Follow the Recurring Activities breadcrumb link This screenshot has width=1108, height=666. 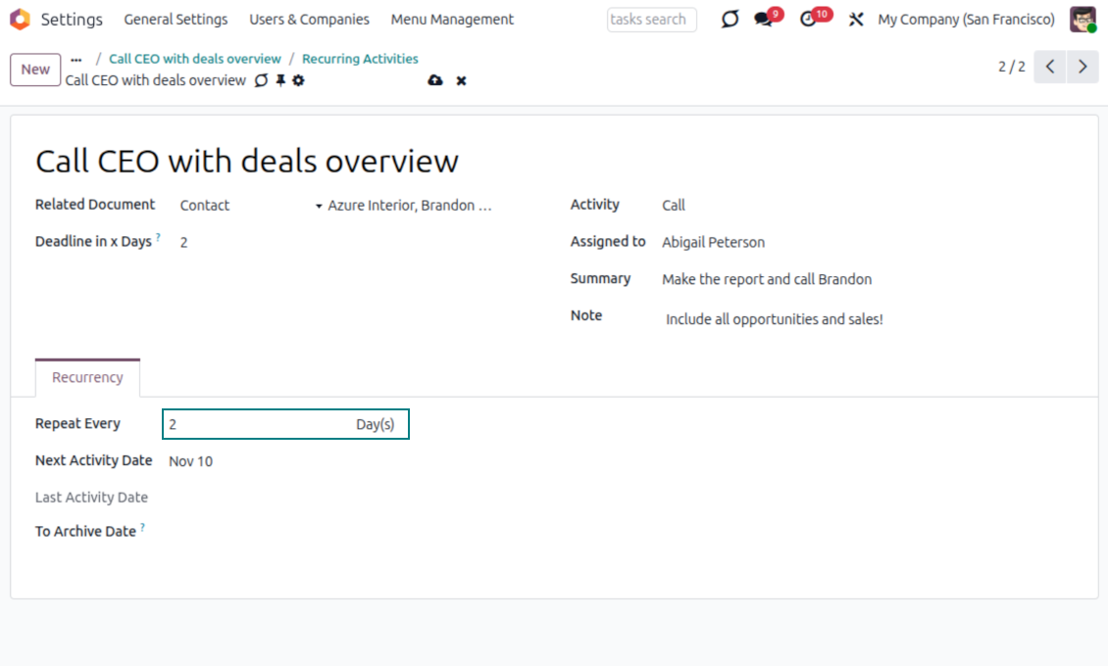[x=360, y=59]
